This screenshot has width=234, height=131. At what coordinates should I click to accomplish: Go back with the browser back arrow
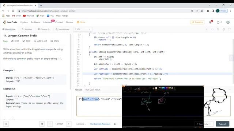click(x=3, y=11)
